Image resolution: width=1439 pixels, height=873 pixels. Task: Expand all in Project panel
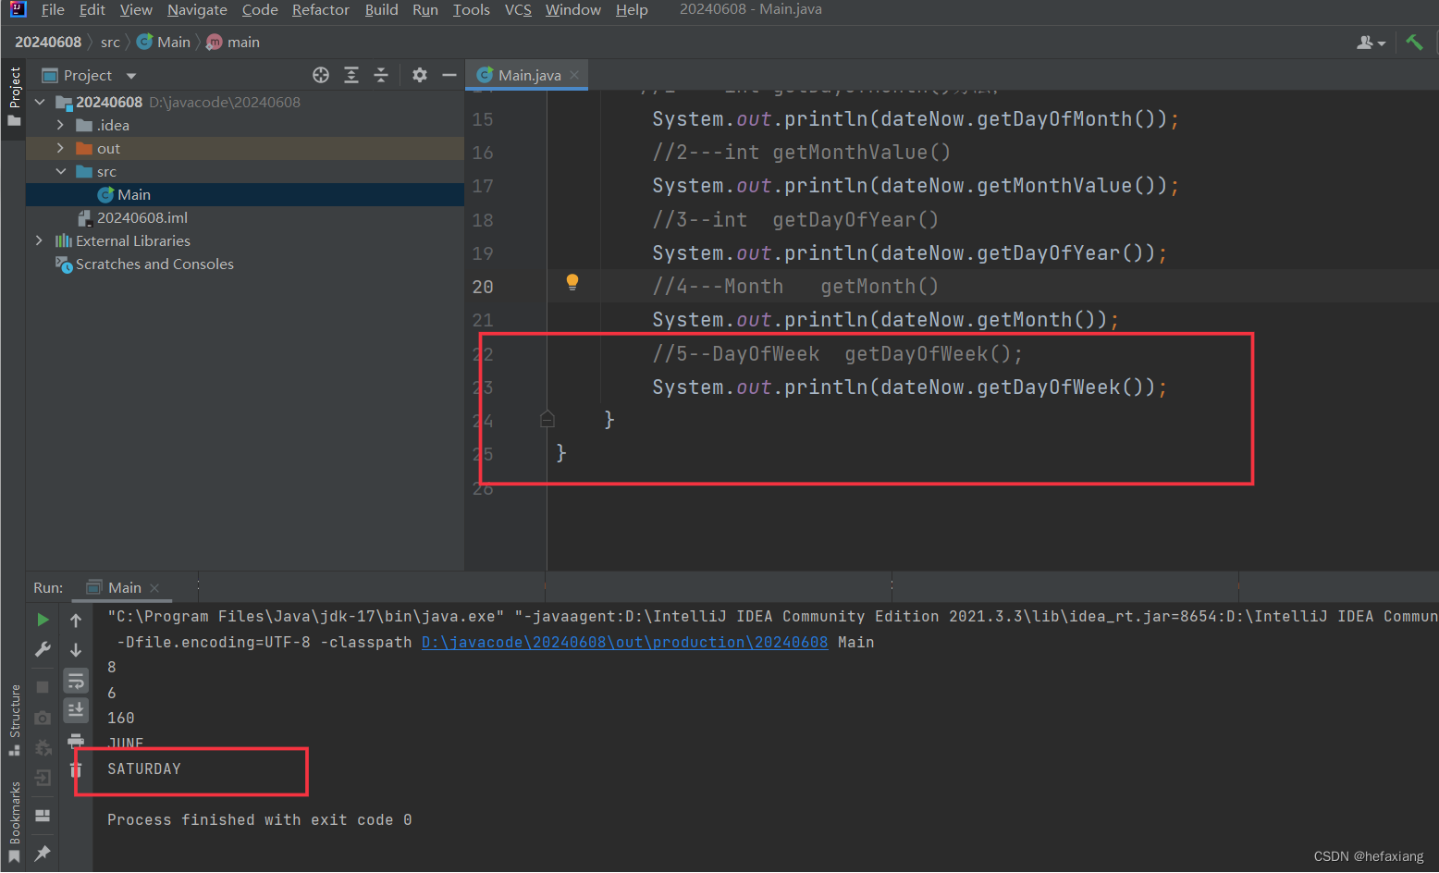click(x=351, y=75)
